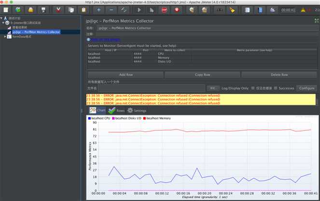Click Start no pauses toolbar icon
Screen dimensions: 320x201
(x=152, y=10)
